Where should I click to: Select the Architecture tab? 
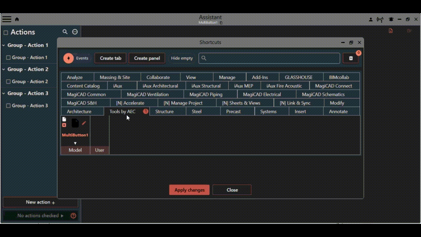(x=79, y=112)
